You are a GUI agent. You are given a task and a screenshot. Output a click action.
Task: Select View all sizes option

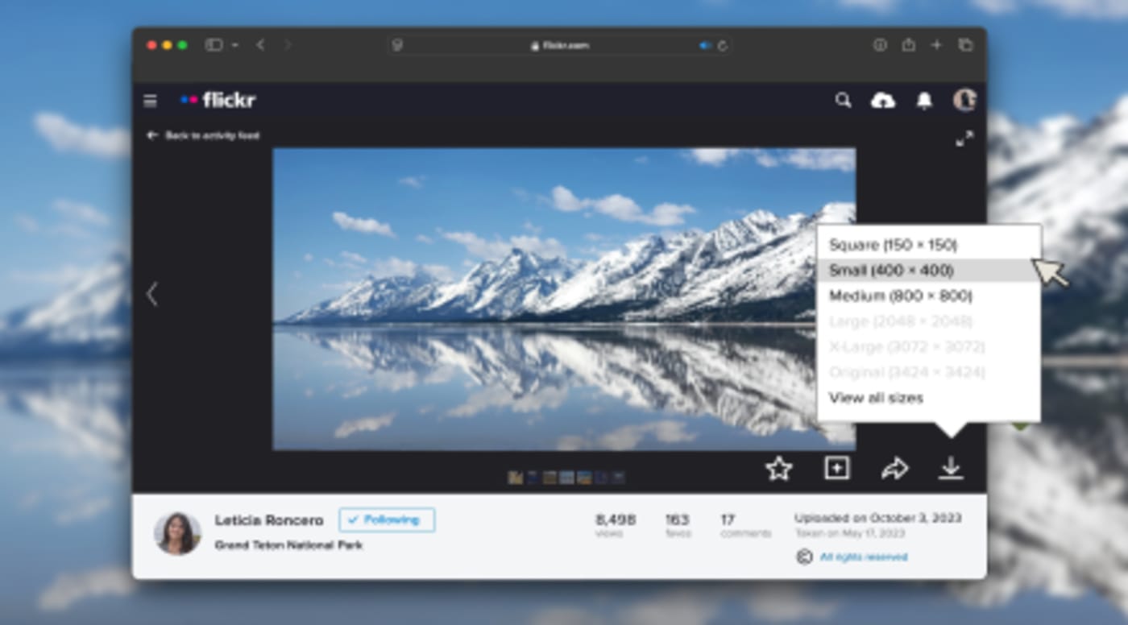click(876, 398)
